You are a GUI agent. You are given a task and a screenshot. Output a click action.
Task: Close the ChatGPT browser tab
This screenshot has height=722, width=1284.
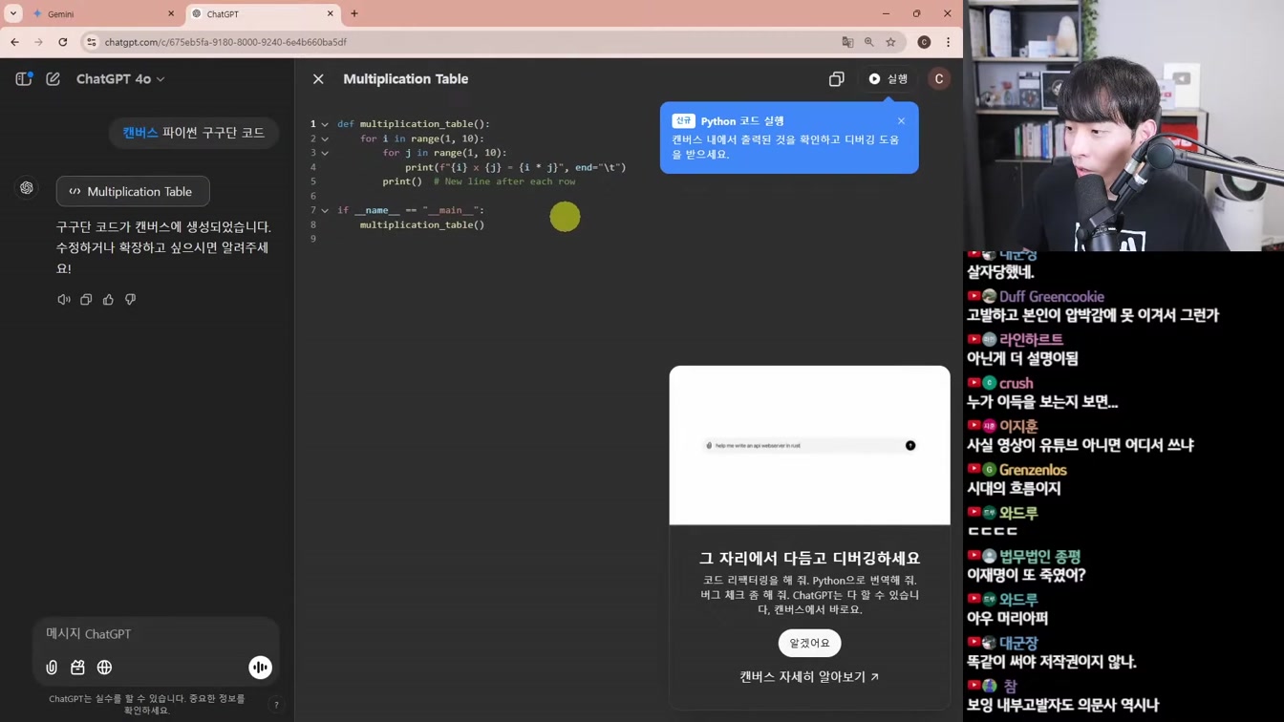point(331,14)
